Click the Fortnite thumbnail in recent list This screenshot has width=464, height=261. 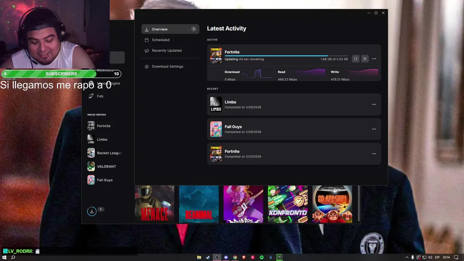click(x=216, y=154)
